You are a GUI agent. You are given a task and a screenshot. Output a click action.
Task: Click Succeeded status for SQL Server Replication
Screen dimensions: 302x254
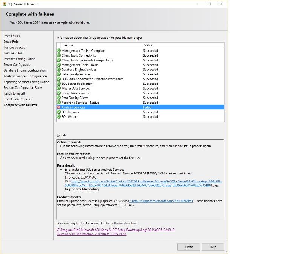(151, 84)
